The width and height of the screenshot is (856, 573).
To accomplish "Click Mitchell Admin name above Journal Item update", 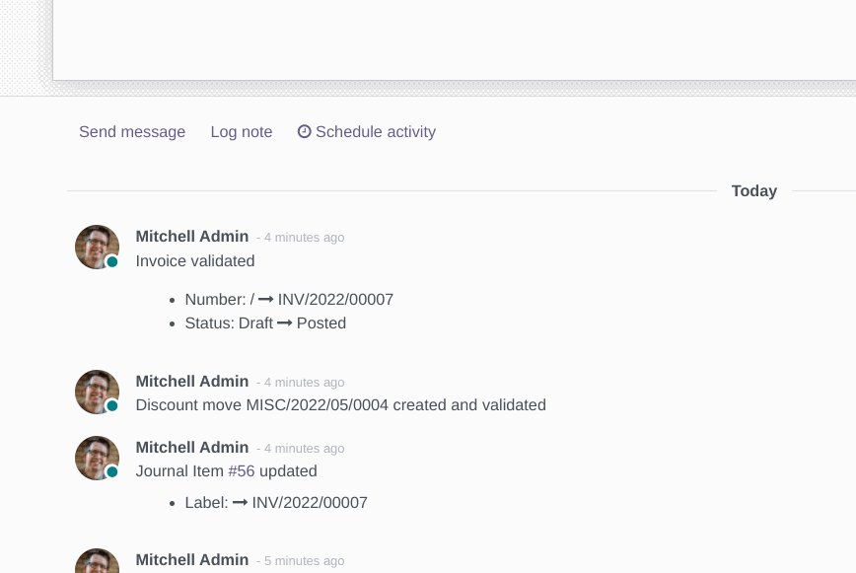I will point(192,448).
